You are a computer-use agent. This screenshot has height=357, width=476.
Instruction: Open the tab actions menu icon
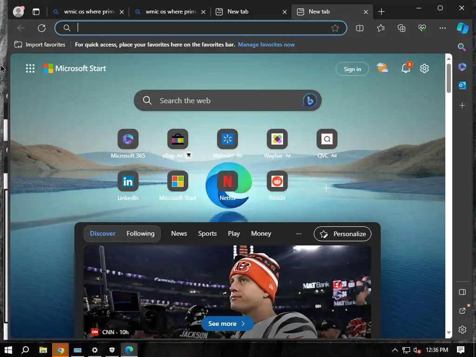pos(36,12)
